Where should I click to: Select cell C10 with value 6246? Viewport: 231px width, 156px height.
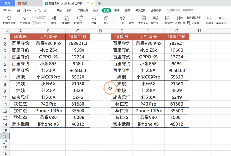click(78, 97)
